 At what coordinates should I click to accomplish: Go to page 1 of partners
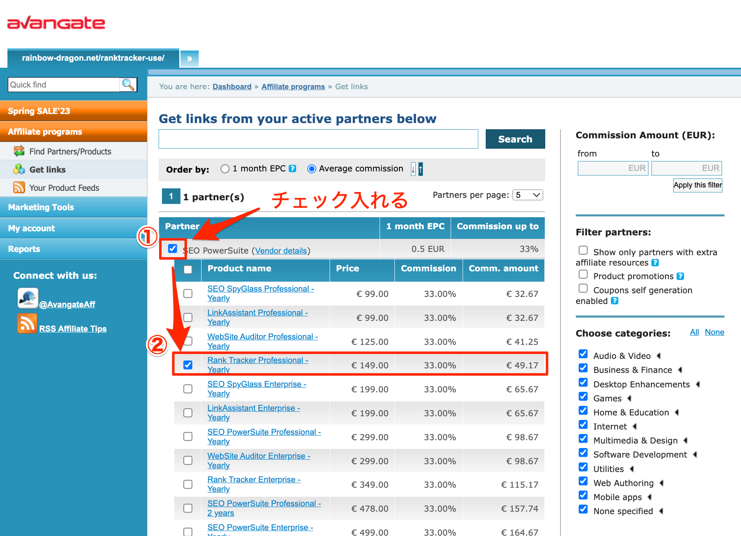coord(171,197)
